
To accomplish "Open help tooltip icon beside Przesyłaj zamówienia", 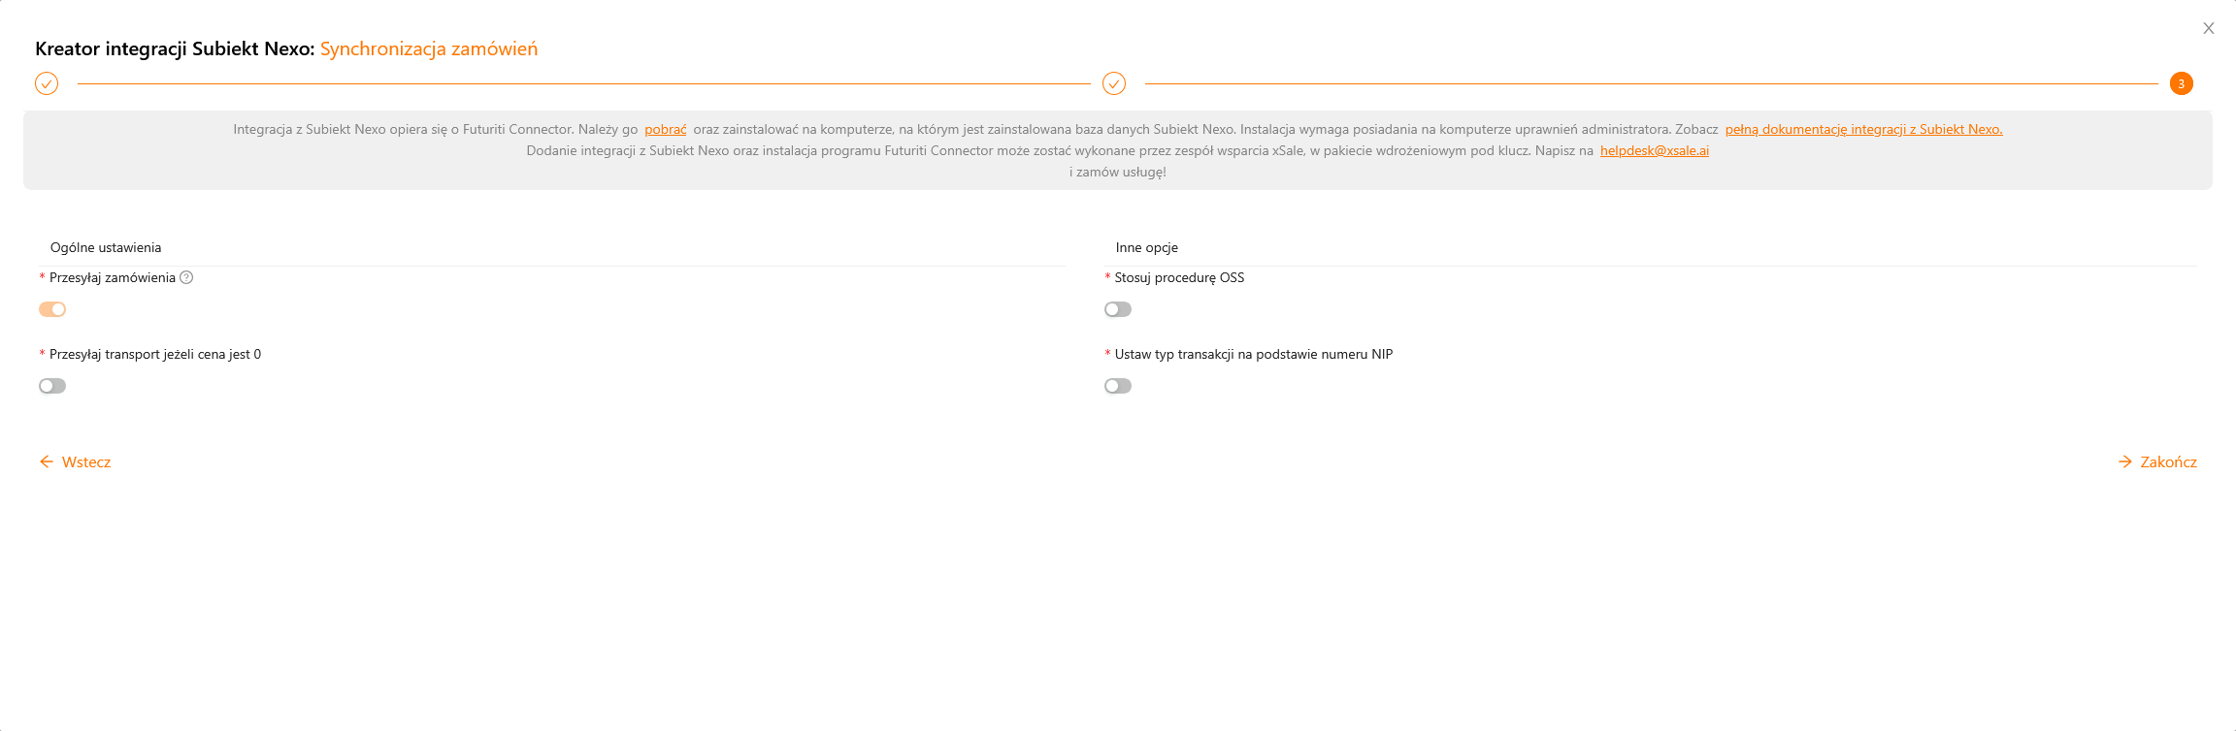I will point(187,277).
